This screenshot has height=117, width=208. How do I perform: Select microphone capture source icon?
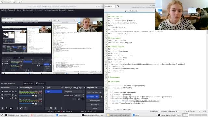pyautogui.click(x=2, y=91)
